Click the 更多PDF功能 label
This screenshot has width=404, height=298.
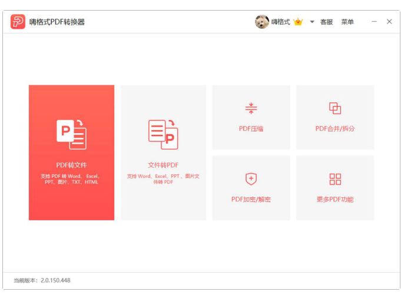pos(335,199)
